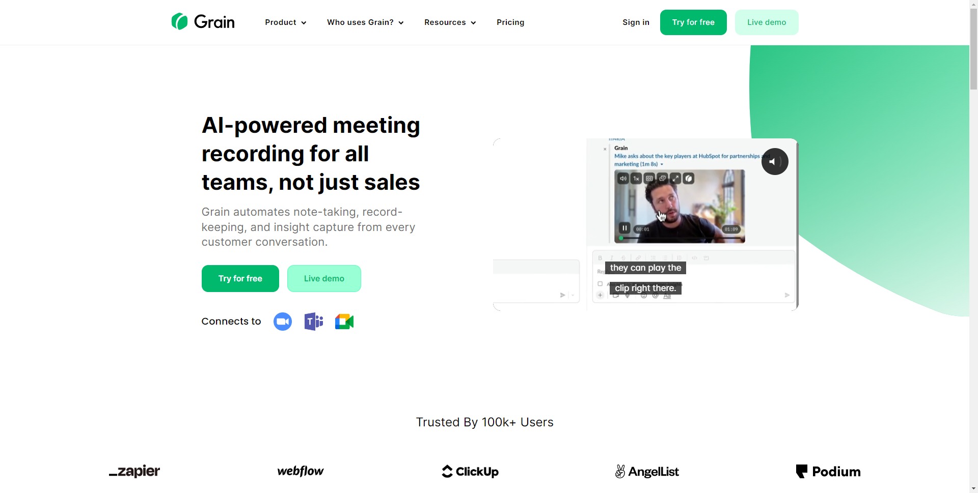
Task: Click the picture-in-picture icon in the video player
Action: (662, 179)
